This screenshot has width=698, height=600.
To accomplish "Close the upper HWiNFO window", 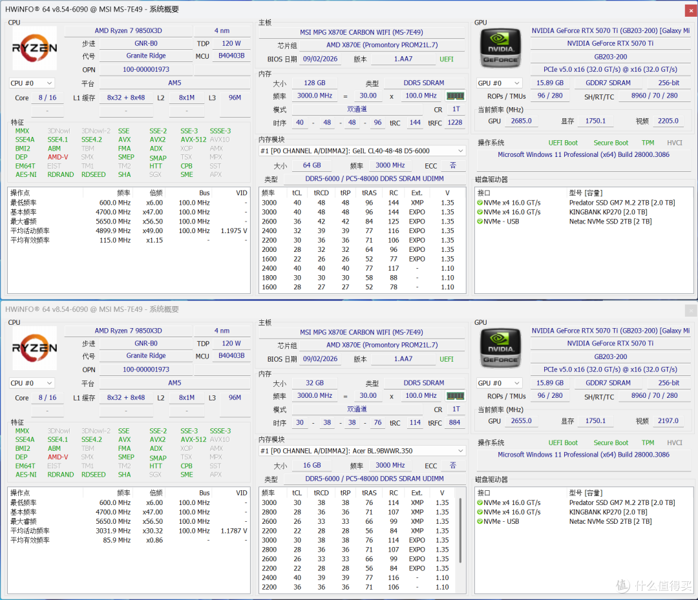I will click(691, 10).
